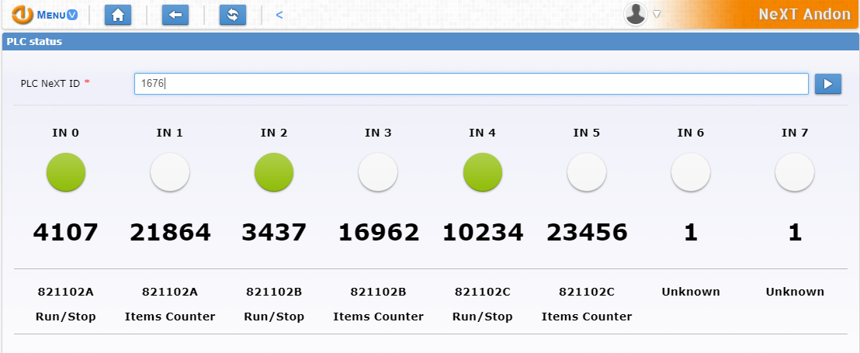Open the Menu dropdown

coord(57,15)
